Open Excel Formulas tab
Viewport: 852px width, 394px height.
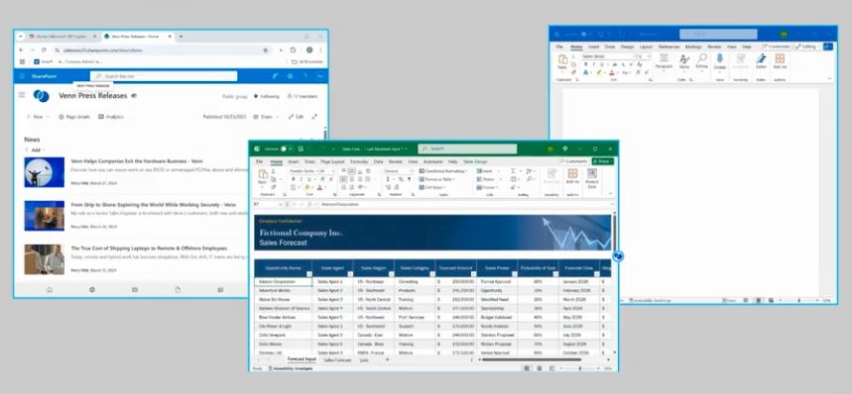click(x=359, y=161)
